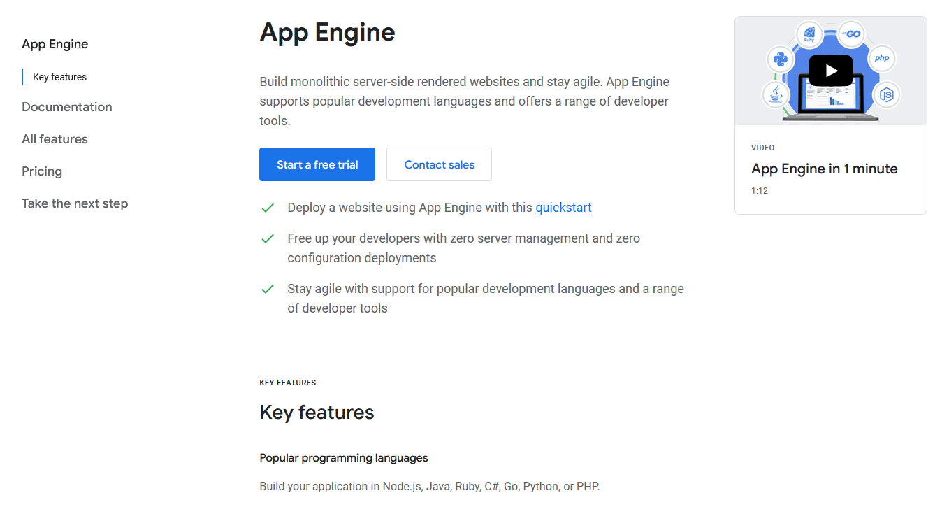The width and height of the screenshot is (942, 507).
Task: Click the checkmark beside the zero server management bullet
Action: click(x=268, y=238)
